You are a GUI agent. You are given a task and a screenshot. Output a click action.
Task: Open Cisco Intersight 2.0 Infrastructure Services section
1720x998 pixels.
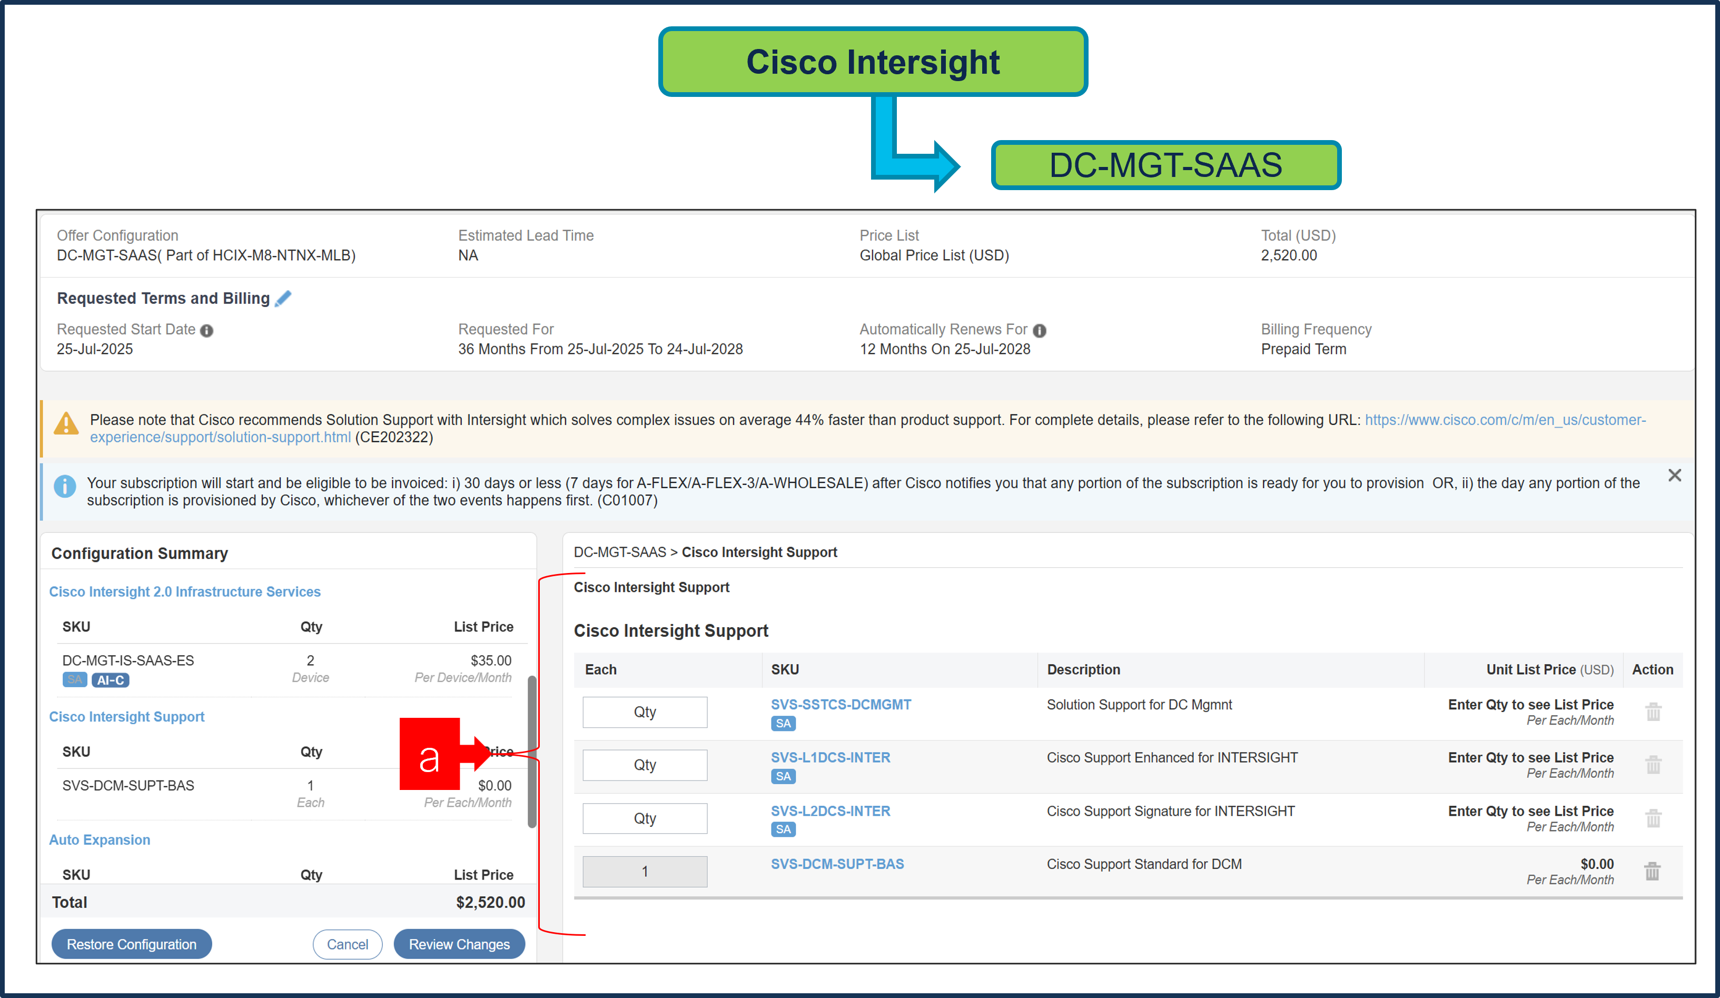[185, 591]
